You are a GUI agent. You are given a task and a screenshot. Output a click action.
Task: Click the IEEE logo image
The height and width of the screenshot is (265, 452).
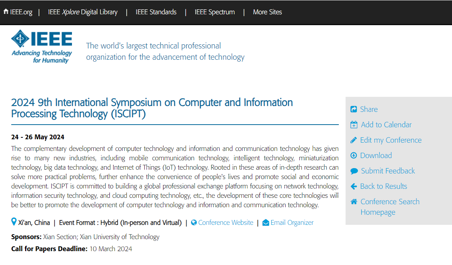coord(42,47)
